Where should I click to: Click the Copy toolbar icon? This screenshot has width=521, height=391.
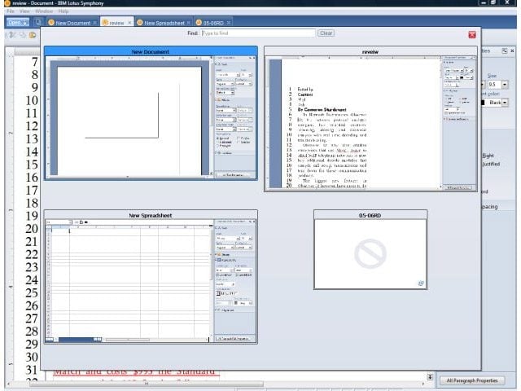point(23,35)
